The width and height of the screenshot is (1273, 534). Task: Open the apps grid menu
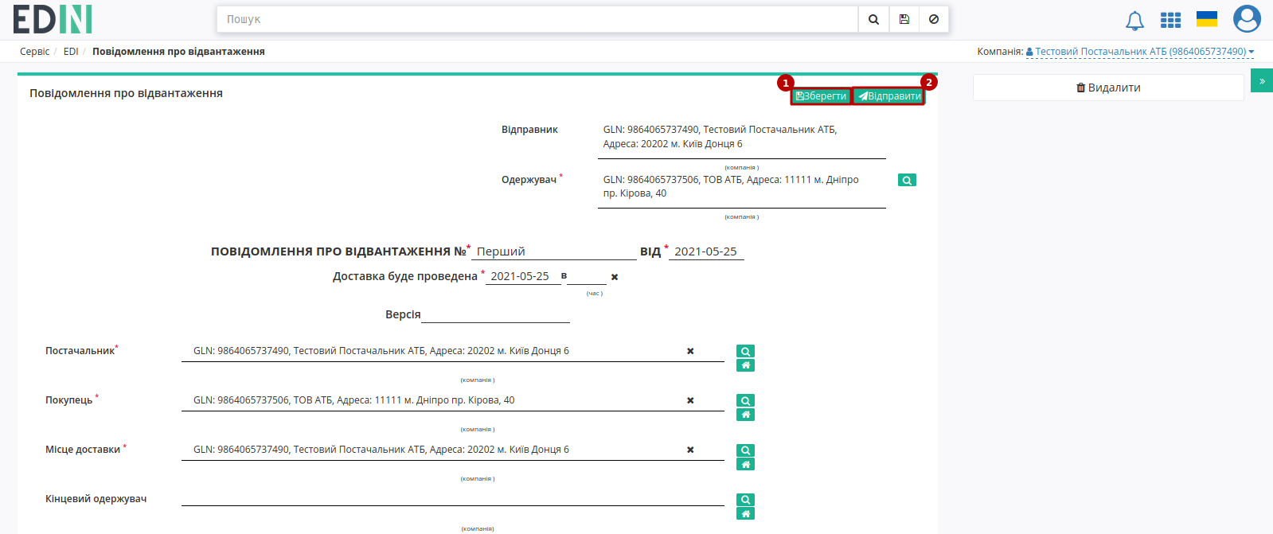tap(1170, 20)
